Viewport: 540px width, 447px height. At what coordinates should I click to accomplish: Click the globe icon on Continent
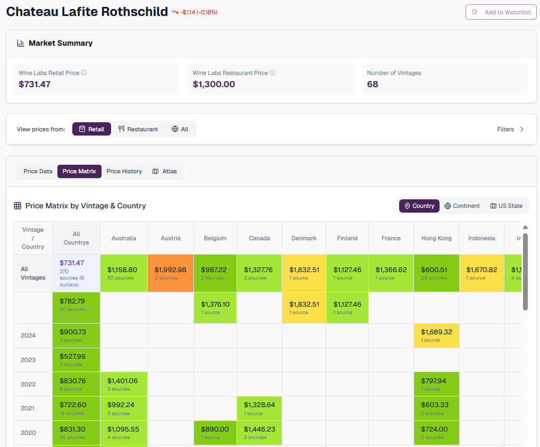tap(448, 206)
